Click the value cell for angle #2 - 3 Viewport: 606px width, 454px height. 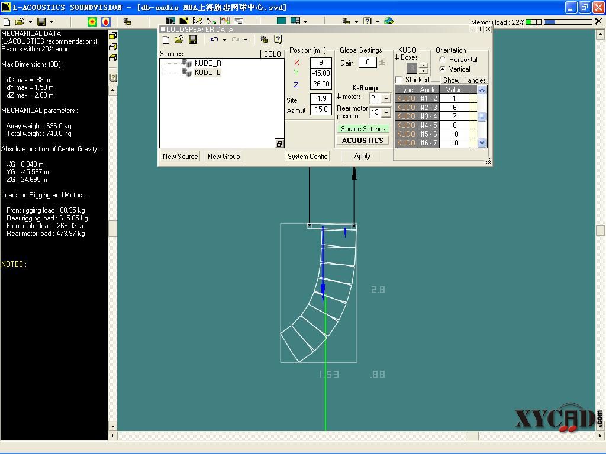click(454, 108)
